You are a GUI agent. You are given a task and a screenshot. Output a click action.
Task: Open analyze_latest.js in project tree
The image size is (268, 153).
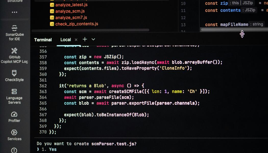tap(71, 5)
